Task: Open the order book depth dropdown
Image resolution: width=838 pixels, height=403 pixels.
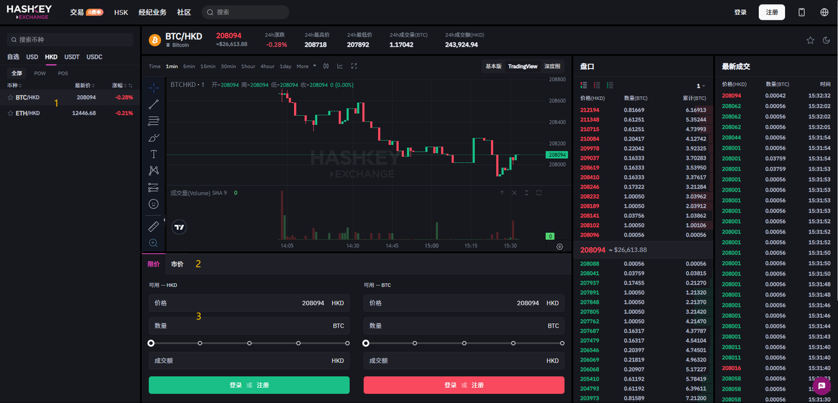Action: click(x=699, y=86)
